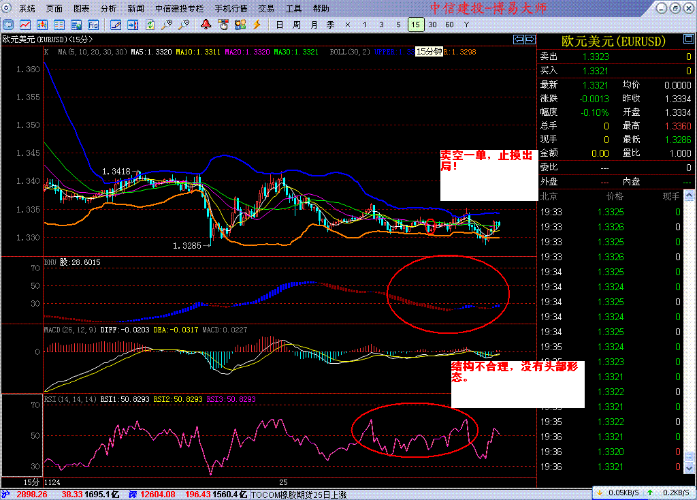Click the green refresh arrows icon
The height and width of the screenshot is (500, 697).
[x=150, y=25]
